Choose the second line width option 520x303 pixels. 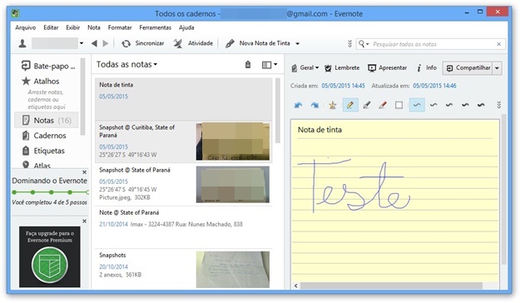(433, 105)
